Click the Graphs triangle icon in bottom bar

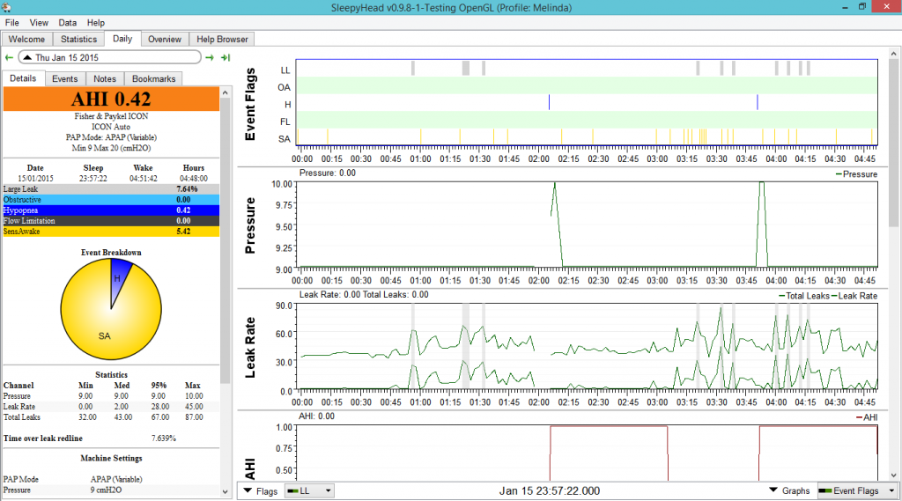point(773,490)
